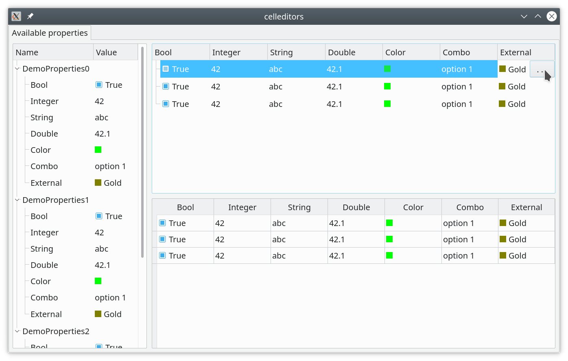Open Combo option 1 in first lower-table row
The image size is (568, 361).
(459, 223)
